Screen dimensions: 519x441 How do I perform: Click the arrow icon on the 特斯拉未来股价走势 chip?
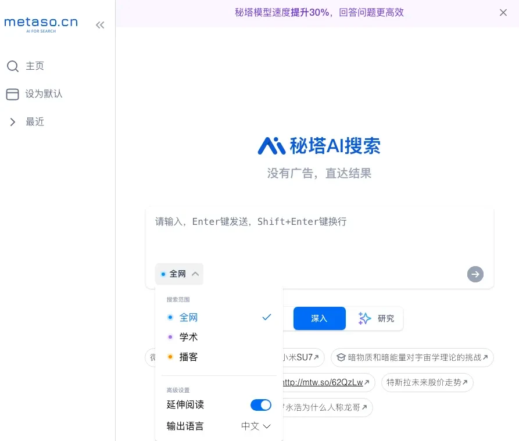[x=465, y=382]
